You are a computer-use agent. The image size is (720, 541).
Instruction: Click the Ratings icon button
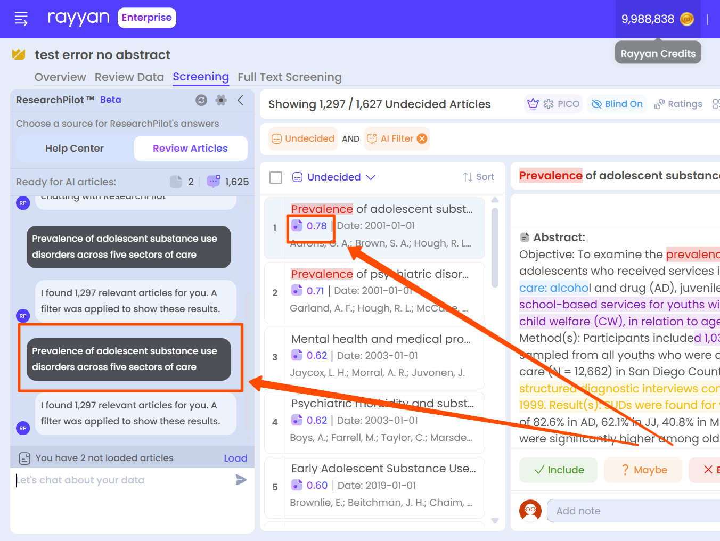click(x=678, y=104)
